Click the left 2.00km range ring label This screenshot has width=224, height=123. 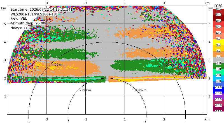click(x=85, y=90)
